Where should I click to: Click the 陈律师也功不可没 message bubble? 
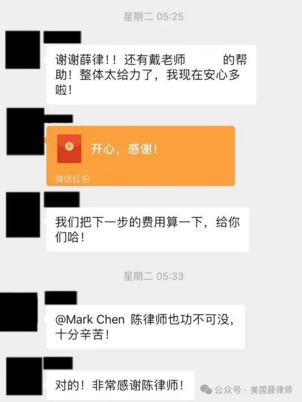pos(146,327)
